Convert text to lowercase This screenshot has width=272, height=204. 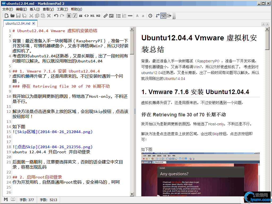(143, 16)
